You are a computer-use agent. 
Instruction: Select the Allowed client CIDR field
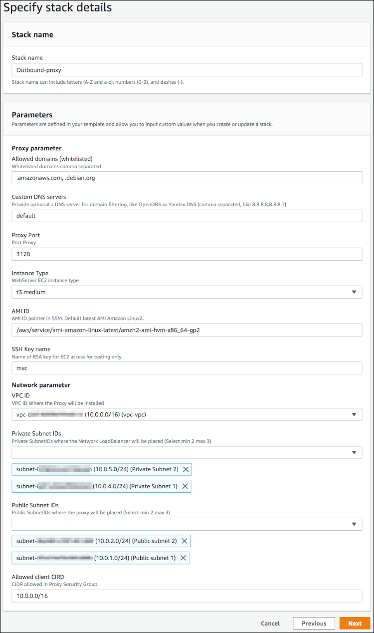187,596
